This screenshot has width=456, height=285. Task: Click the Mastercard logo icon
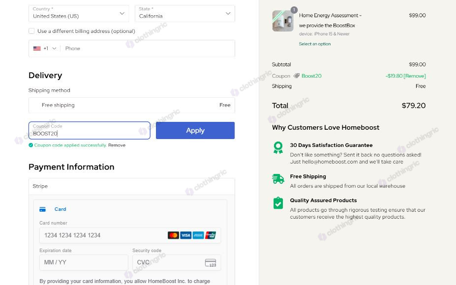tap(173, 235)
